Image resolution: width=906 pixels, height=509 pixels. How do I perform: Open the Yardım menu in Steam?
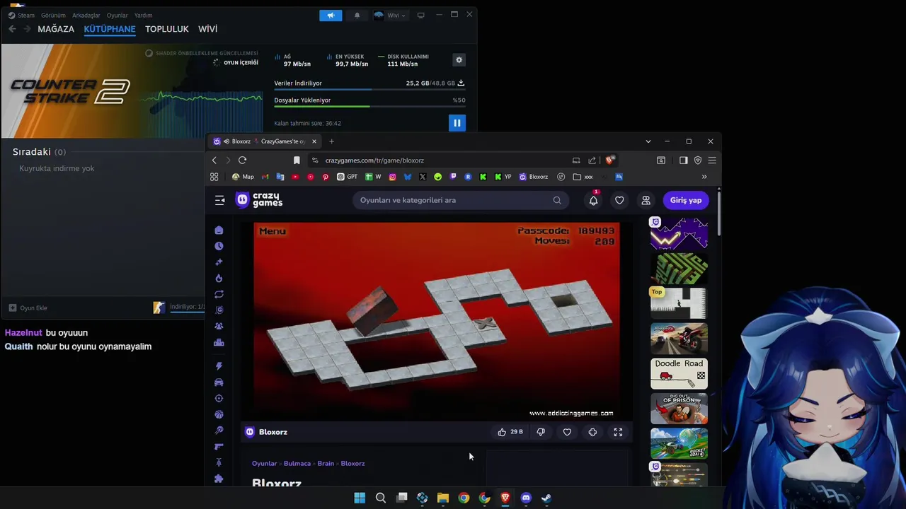click(x=144, y=15)
